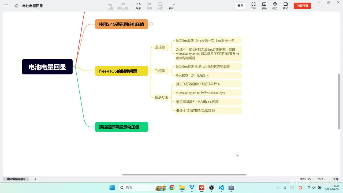Viewport: 343px width, 193px height.
Task: Open Google Chrome from the taskbar
Action: (172, 188)
